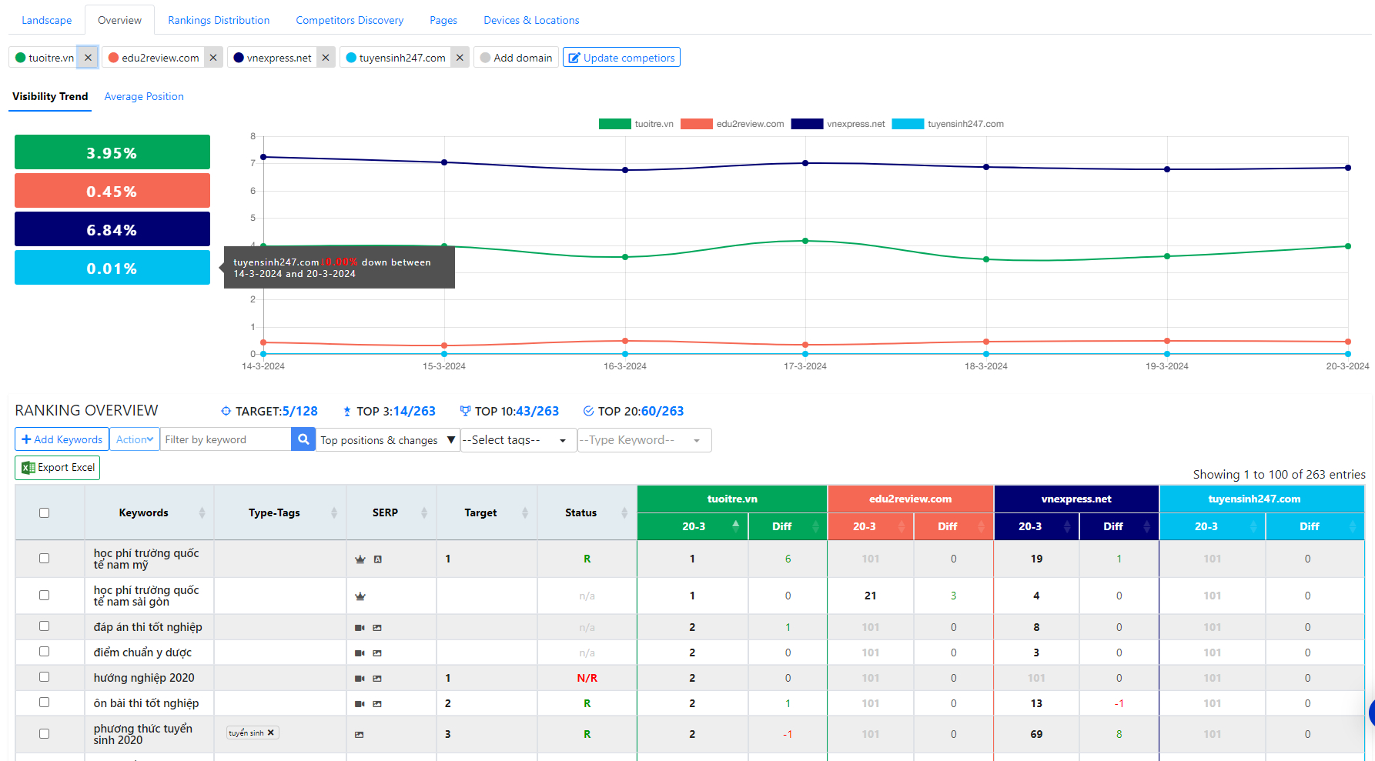Viewport: 1375px width, 761px height.
Task: Click the image SERP icon for hướng nghiệp 2020
Action: coord(377,679)
